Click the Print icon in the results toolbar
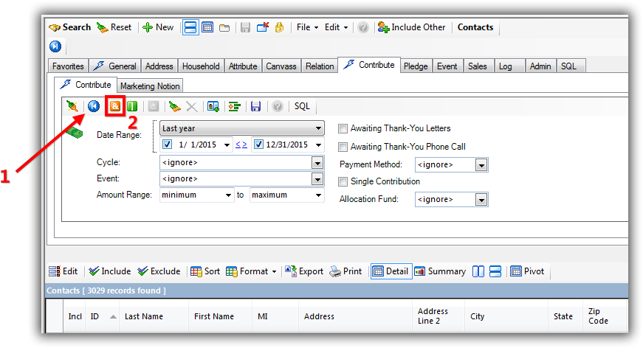643x348 pixels. pyautogui.click(x=335, y=271)
